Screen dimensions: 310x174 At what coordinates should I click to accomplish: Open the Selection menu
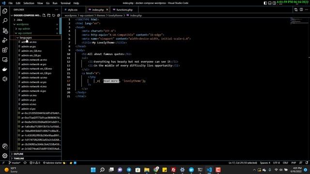tap(29, 3)
